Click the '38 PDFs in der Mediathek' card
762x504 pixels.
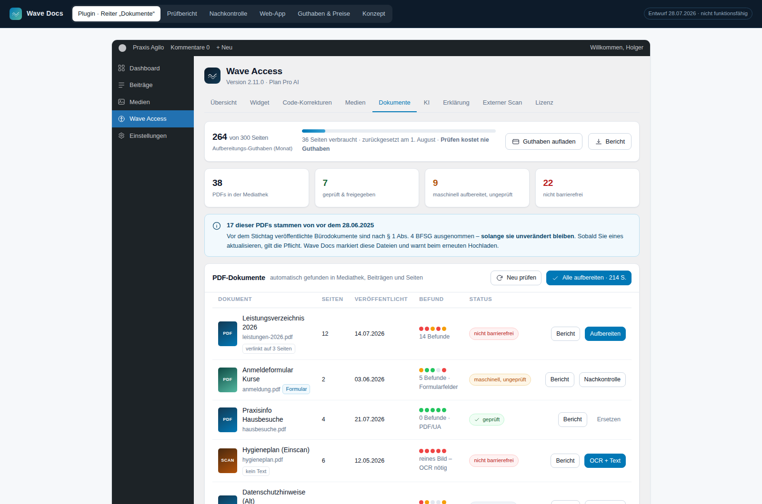[257, 188]
